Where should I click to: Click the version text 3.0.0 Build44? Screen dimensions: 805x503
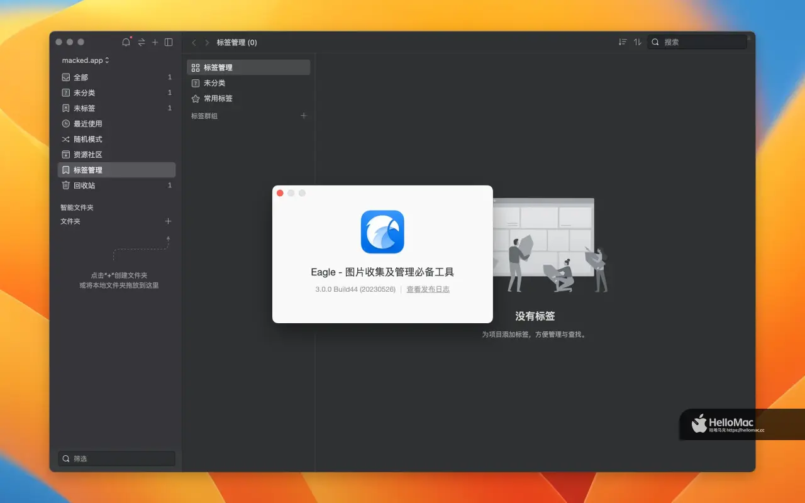355,289
